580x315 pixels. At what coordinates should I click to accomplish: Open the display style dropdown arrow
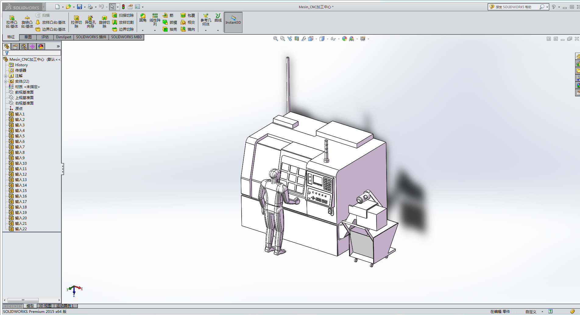[327, 39]
